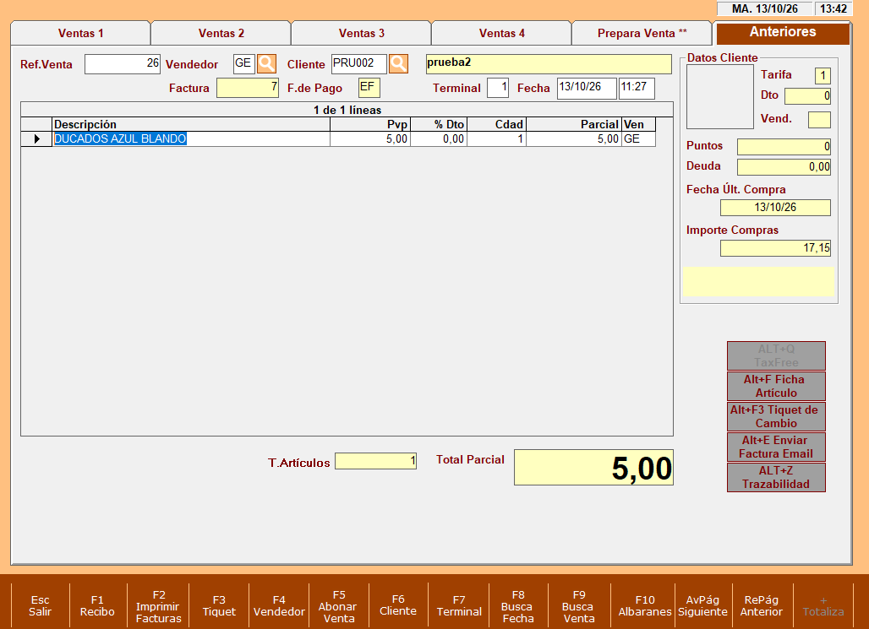Open the Ventas 3 tab
This screenshot has width=869, height=629.
(361, 33)
